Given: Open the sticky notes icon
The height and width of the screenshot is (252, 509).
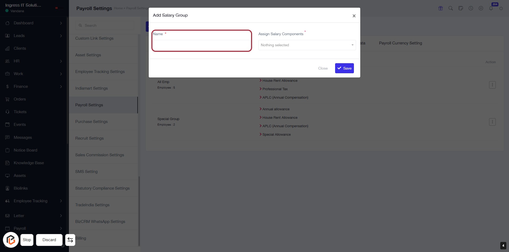Looking at the screenshot, I should pos(460,8).
